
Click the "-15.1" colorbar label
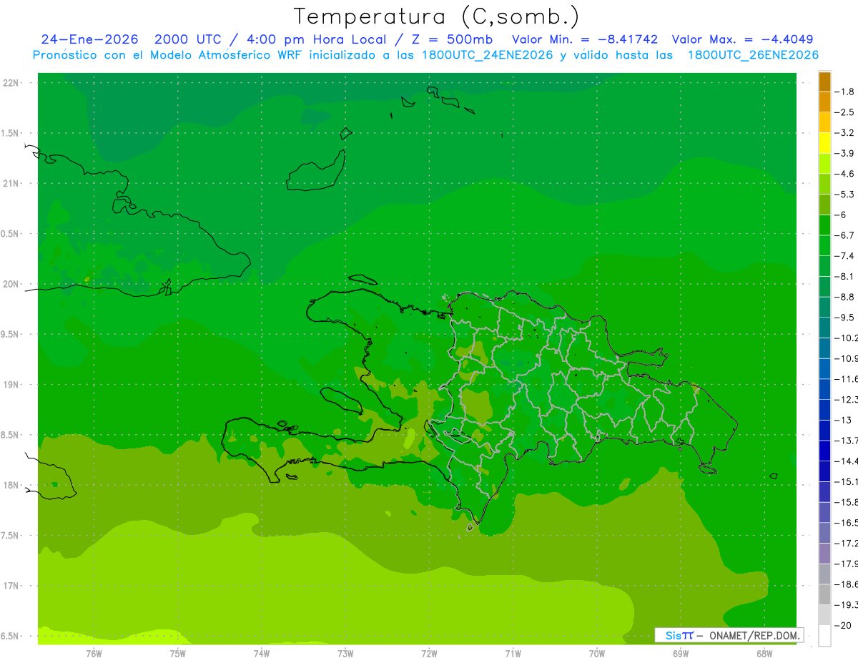847,481
